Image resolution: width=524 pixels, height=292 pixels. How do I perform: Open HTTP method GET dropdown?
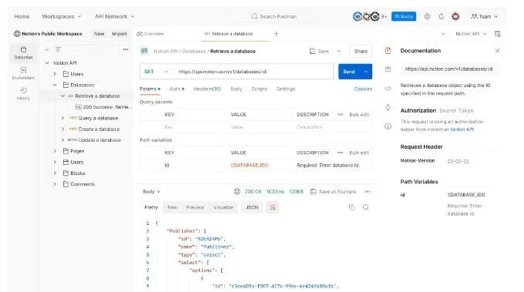156,72
